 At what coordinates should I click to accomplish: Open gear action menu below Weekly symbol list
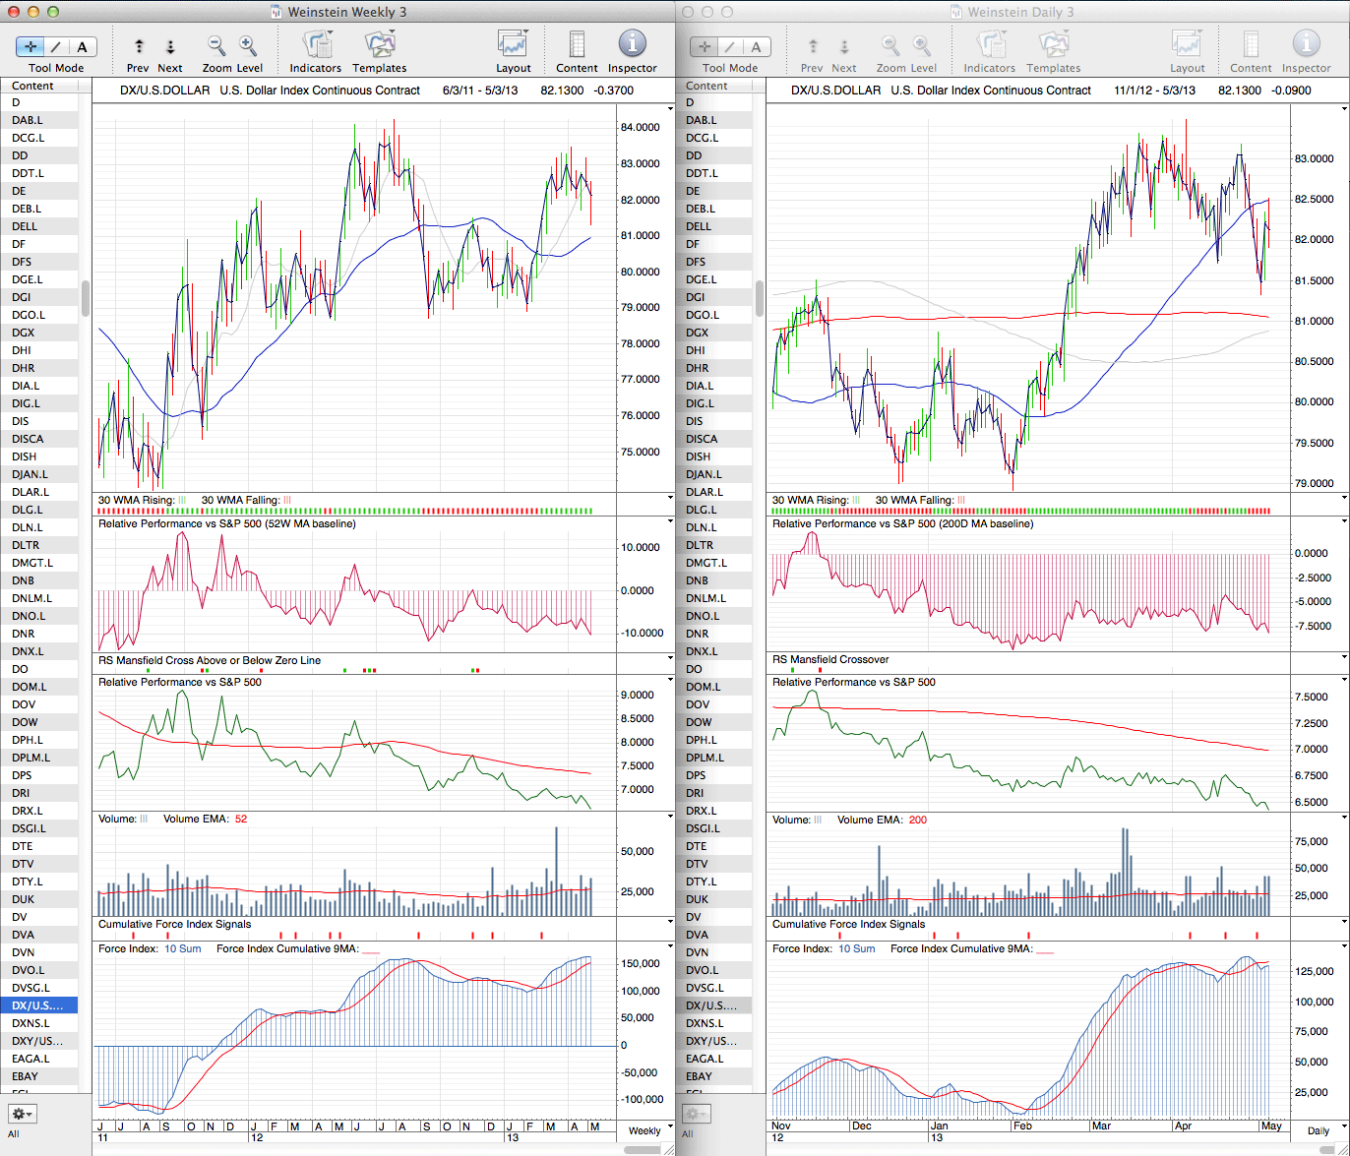click(22, 1114)
